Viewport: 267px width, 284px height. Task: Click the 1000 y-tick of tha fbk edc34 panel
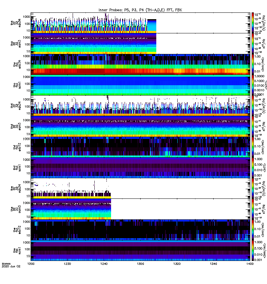(26, 56)
